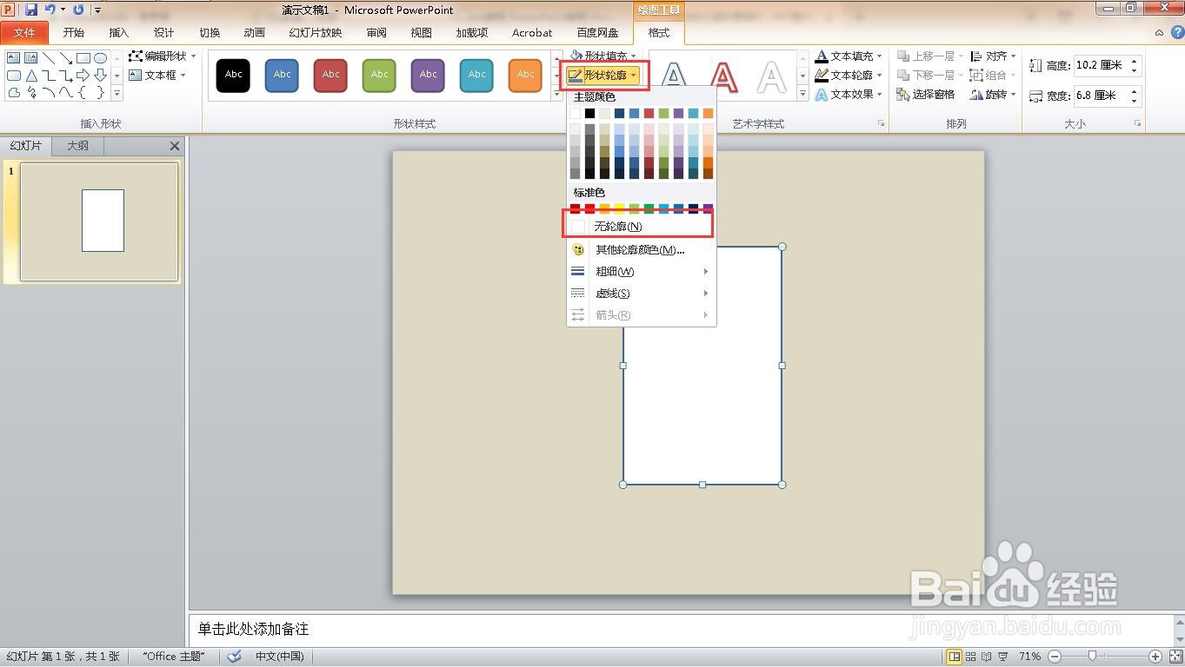The image size is (1185, 667).
Task: Click the 对齐 align icon
Action: pyautogui.click(x=977, y=56)
